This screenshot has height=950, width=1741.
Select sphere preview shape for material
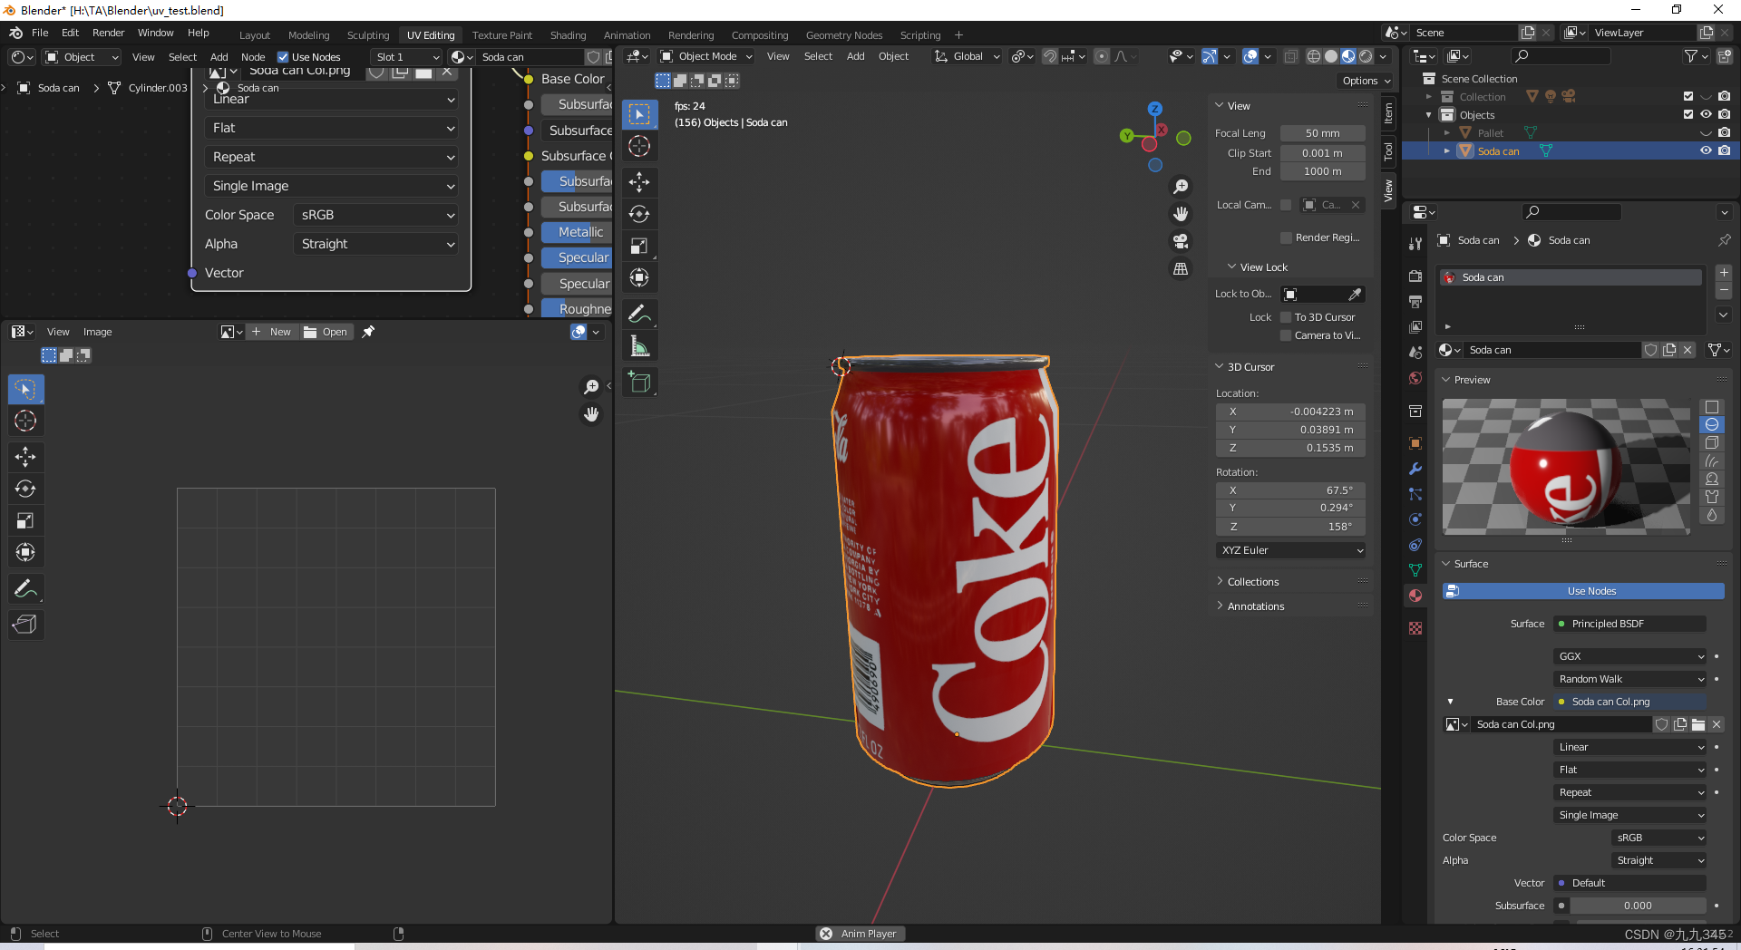click(1712, 424)
